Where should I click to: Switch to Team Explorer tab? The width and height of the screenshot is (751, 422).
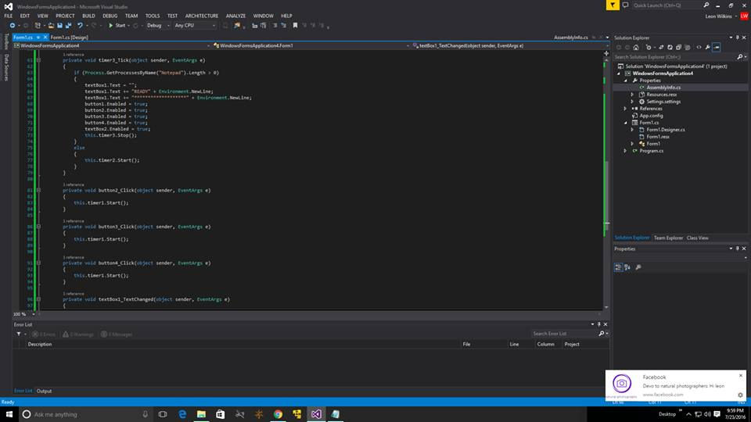coord(668,238)
